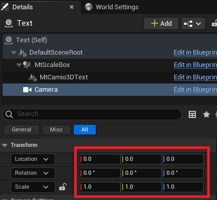Open the Location type dropdown
This screenshot has height=200, width=217.
tap(33, 159)
